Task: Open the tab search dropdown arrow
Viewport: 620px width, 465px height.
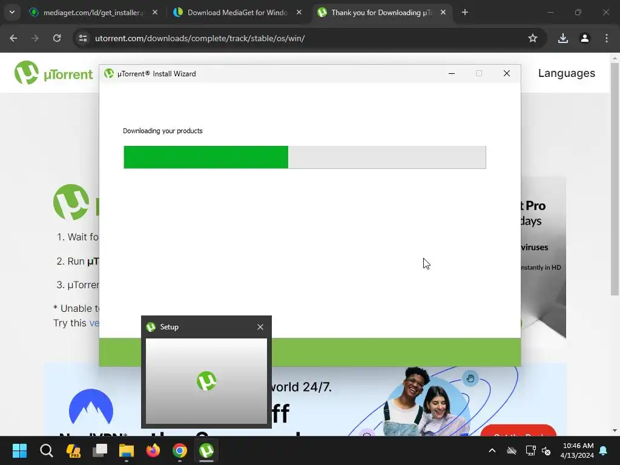Action: tap(12, 12)
